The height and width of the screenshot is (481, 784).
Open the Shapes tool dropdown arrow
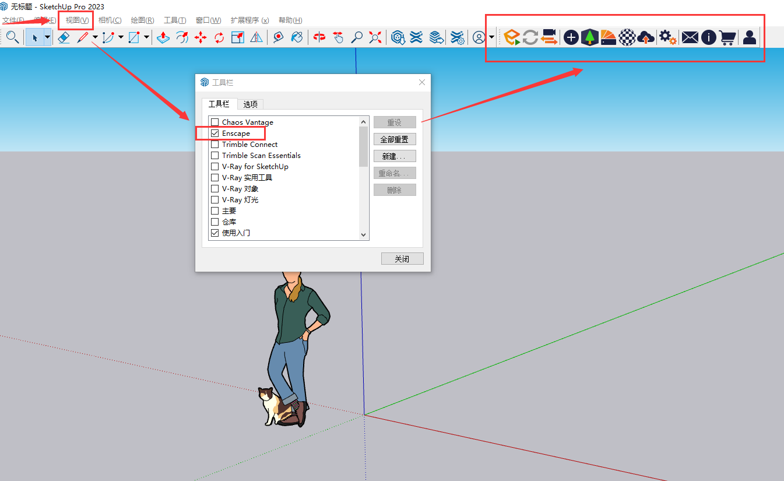[x=147, y=37]
